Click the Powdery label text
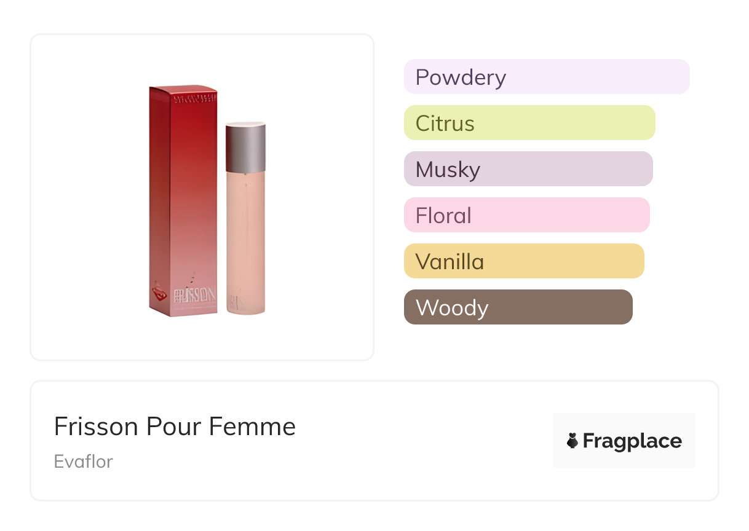749x531 pixels. (461, 77)
